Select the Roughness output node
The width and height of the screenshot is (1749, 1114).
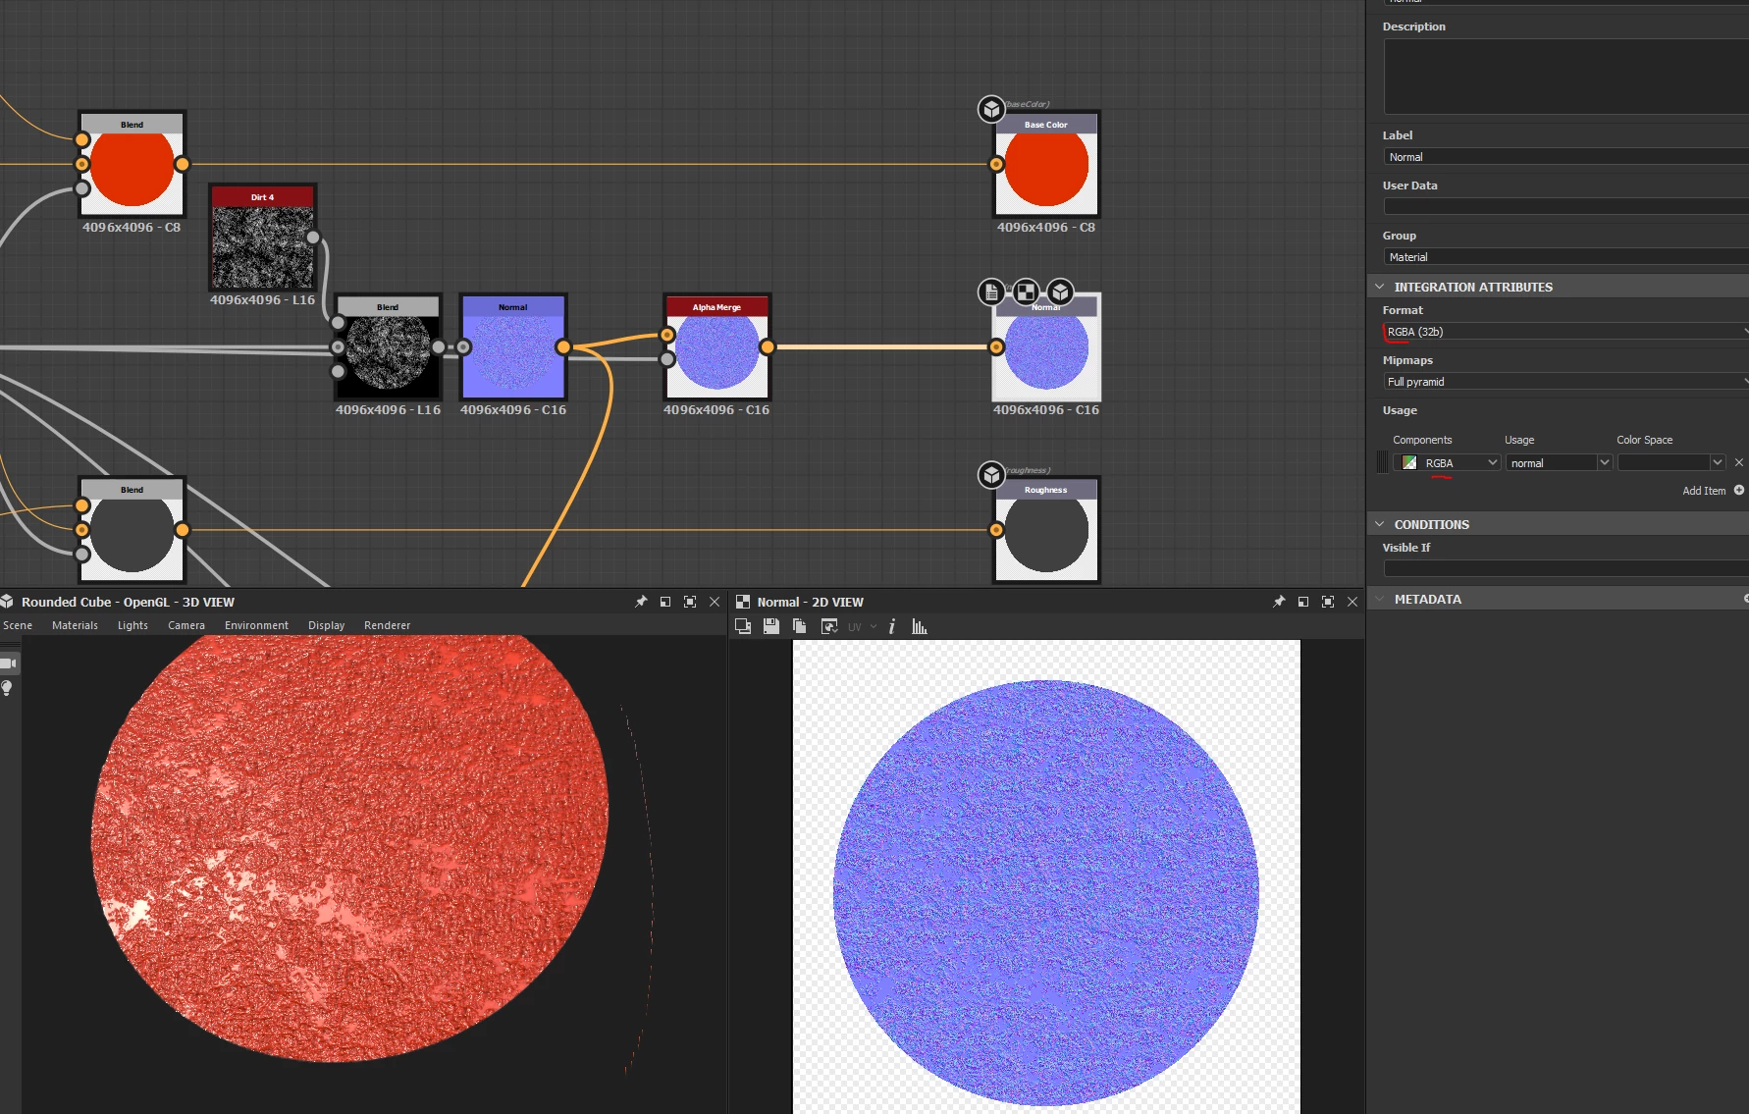(1046, 530)
